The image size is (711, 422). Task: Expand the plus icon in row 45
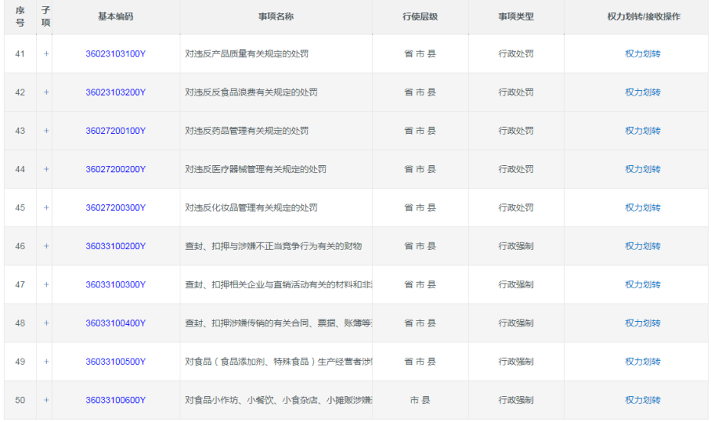46,208
